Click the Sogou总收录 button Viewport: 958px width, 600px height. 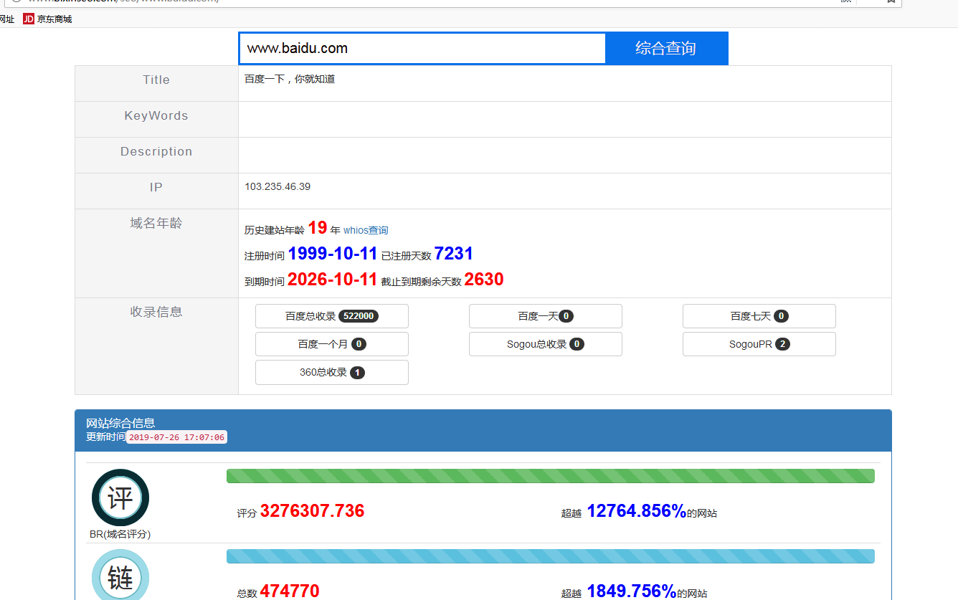click(x=546, y=344)
